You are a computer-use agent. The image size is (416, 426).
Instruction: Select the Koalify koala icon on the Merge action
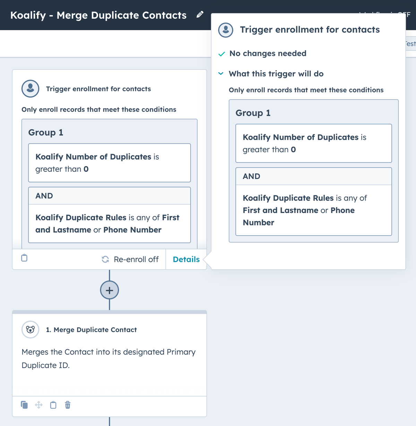pyautogui.click(x=30, y=330)
